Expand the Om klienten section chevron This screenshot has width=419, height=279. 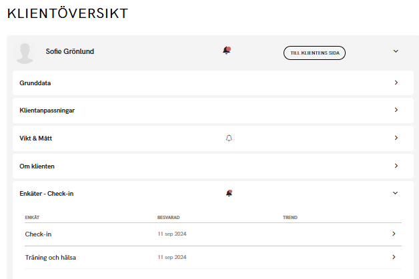pos(396,166)
